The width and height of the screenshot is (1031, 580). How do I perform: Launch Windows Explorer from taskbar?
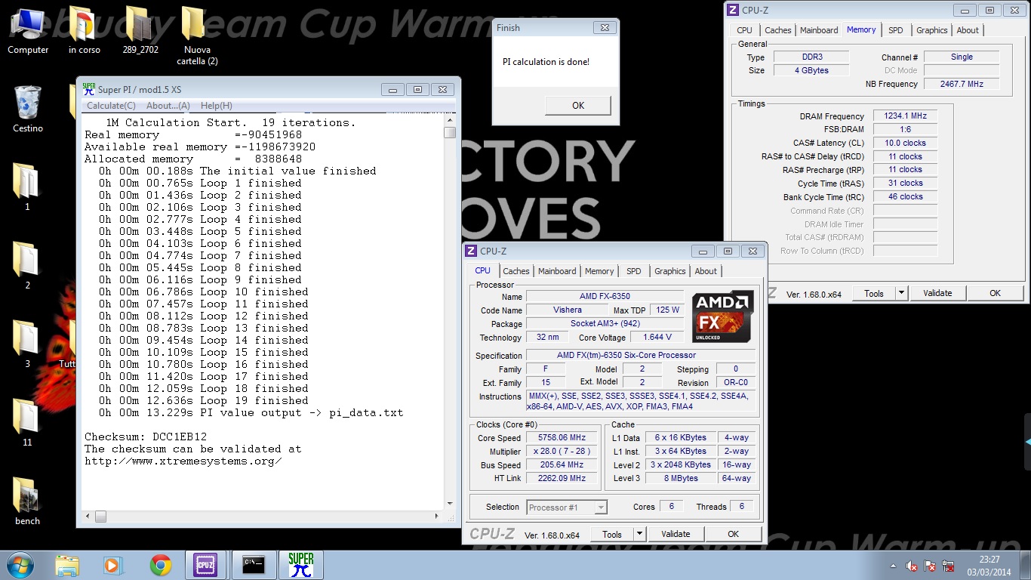pos(67,565)
